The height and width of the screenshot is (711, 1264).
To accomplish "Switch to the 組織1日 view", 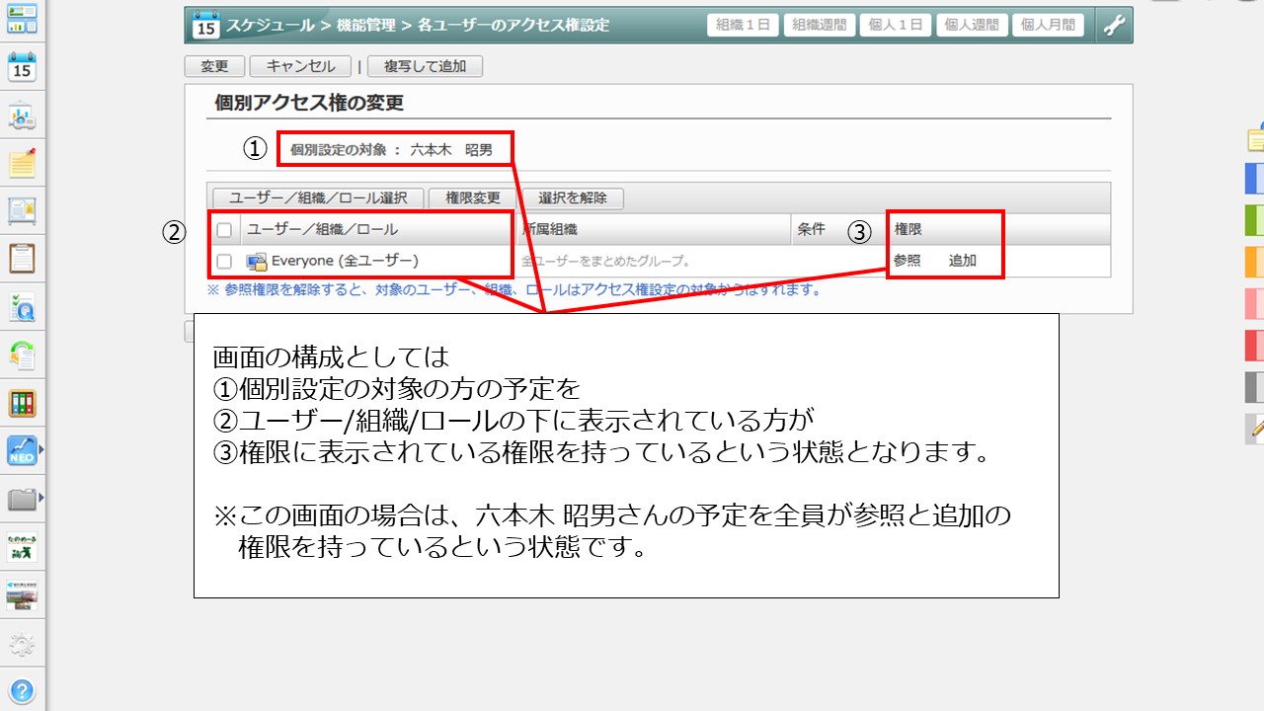I will 743,26.
